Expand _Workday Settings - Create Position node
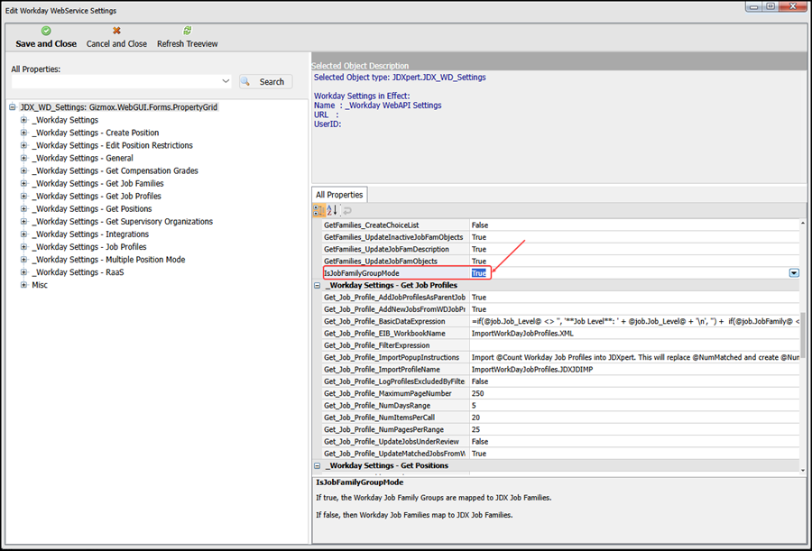This screenshot has height=551, width=812. click(x=23, y=133)
